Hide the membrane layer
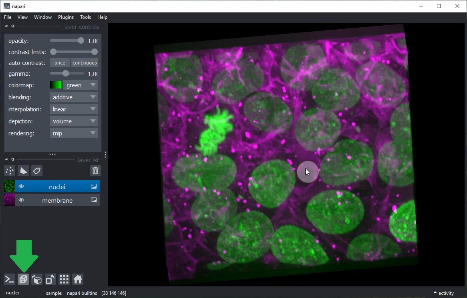Image resolution: width=467 pixels, height=298 pixels. coord(21,200)
